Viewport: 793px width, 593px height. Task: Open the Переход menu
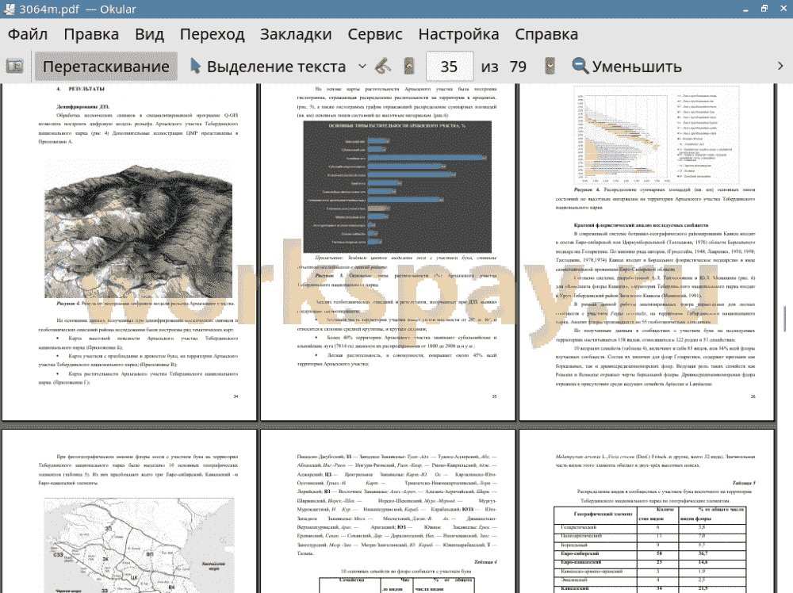(x=212, y=34)
